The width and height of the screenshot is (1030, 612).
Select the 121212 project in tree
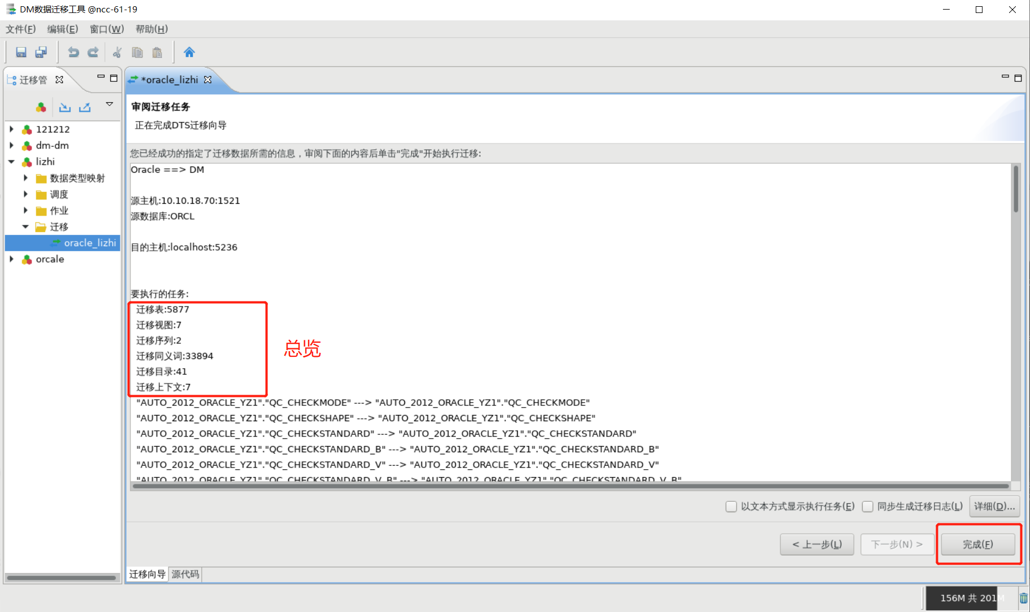pos(53,129)
